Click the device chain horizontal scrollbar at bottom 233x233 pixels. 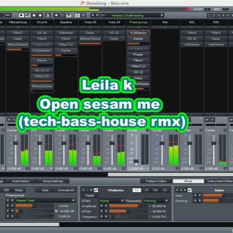(29, 225)
